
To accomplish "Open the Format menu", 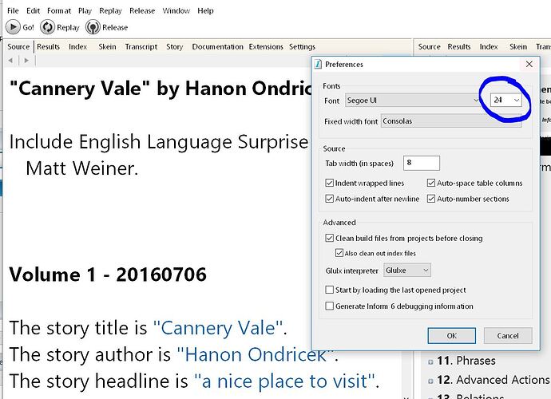I will pos(58,11).
